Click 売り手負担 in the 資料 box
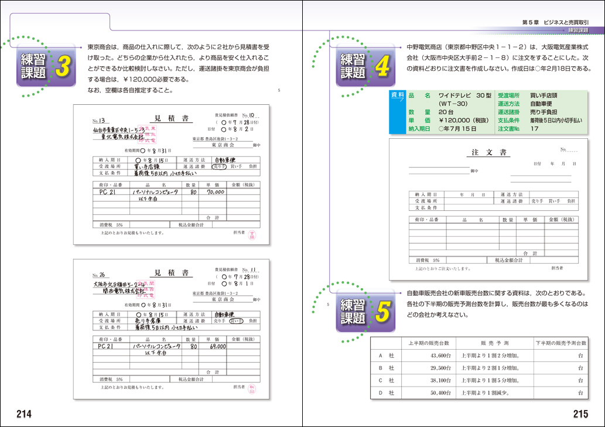Image resolution: width=605 pixels, height=427 pixels. pos(544,112)
